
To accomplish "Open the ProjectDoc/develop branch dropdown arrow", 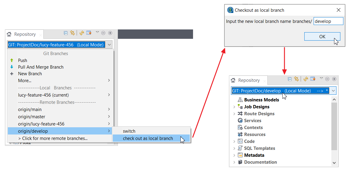I will click(333, 91).
